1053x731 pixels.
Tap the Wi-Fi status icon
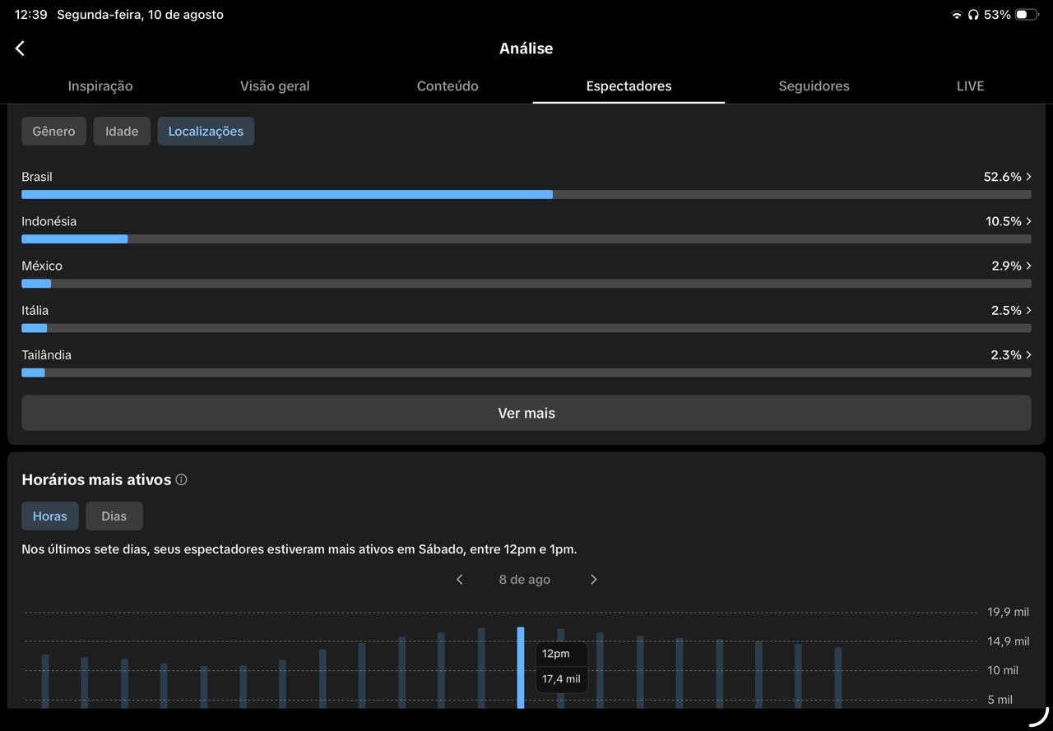(x=957, y=15)
